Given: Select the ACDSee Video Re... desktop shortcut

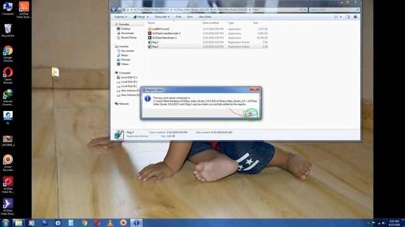Looking at the screenshot, I should click(8, 185).
